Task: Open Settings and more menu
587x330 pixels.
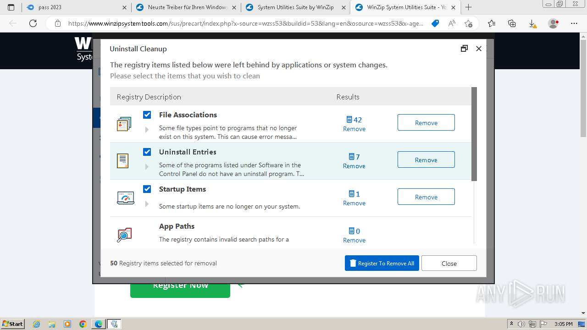Action: coord(574,23)
